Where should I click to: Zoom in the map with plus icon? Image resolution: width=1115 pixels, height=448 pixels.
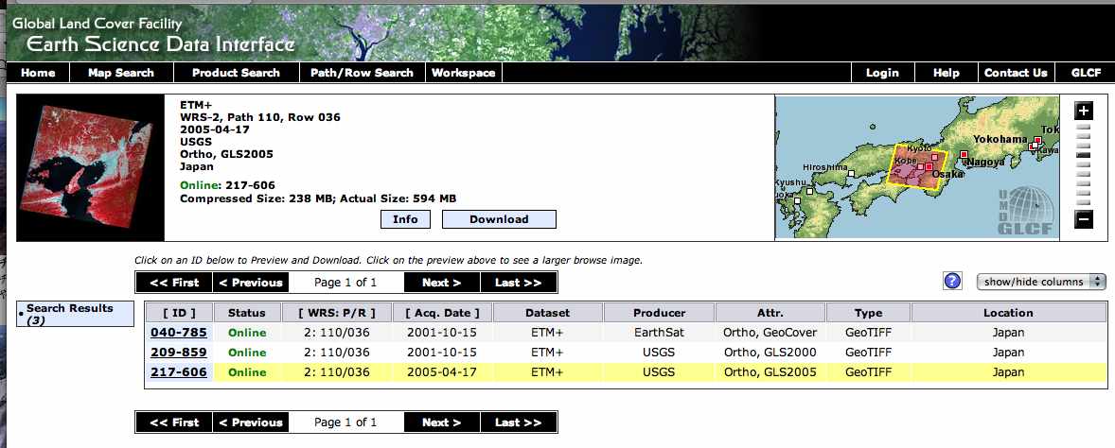point(1083,111)
